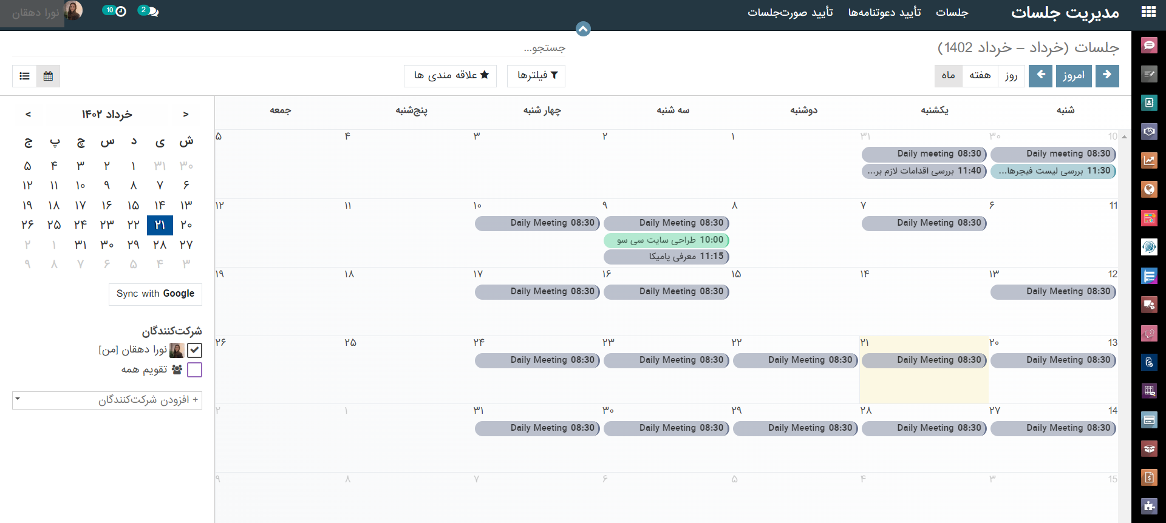Open the Contacts app icon in sidebar
This screenshot has width=1166, height=523.
click(1149, 103)
